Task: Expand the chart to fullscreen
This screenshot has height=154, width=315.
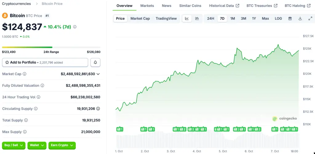Action: [x=310, y=18]
